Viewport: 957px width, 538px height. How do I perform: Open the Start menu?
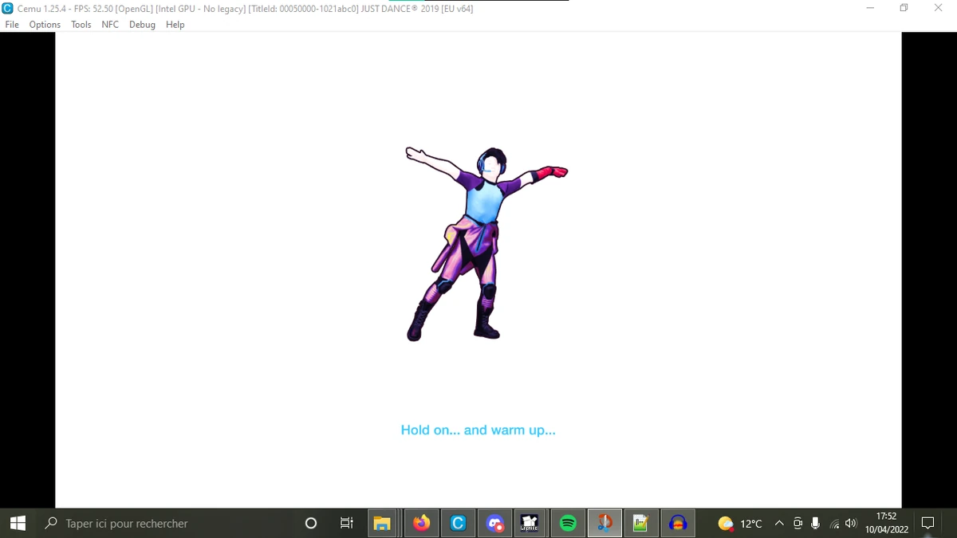point(18,523)
